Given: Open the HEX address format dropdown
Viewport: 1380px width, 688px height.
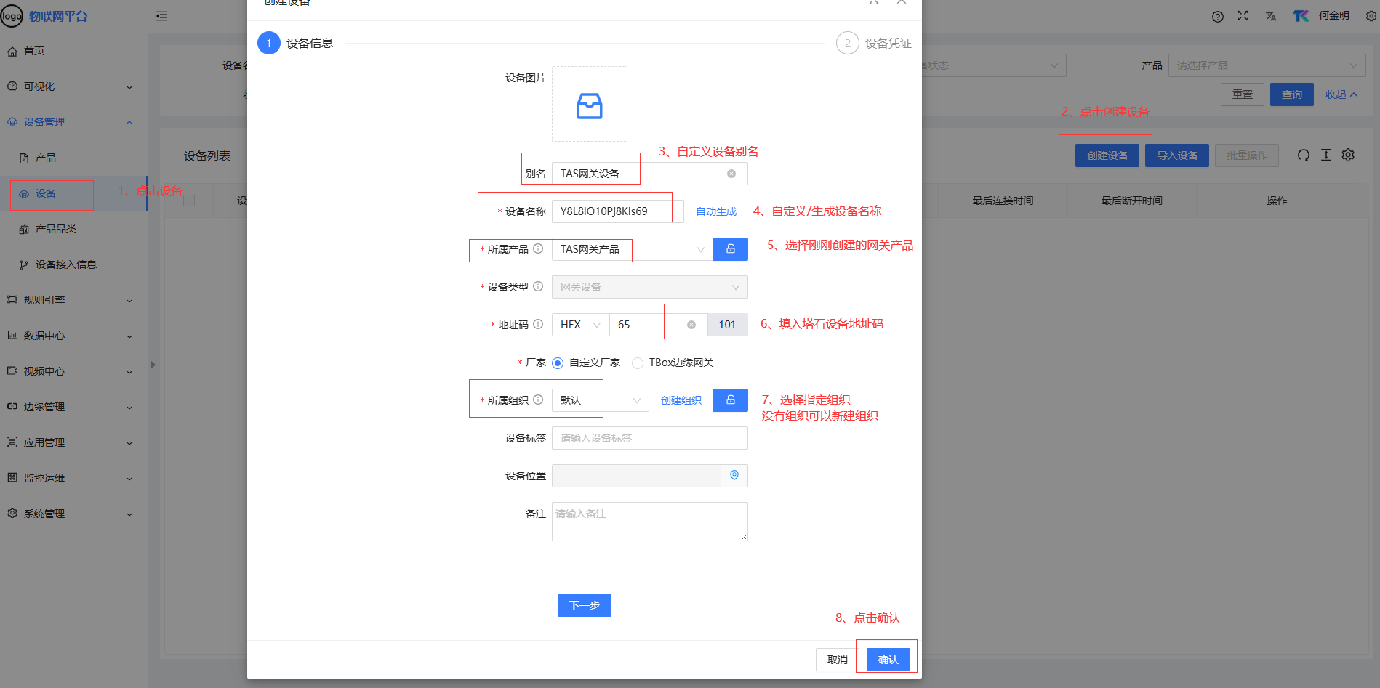Looking at the screenshot, I should [580, 325].
